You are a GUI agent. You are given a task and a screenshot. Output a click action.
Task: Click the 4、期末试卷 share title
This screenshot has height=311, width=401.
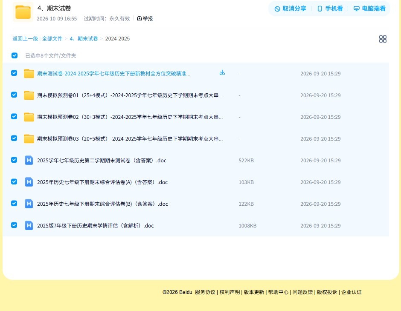(54, 8)
